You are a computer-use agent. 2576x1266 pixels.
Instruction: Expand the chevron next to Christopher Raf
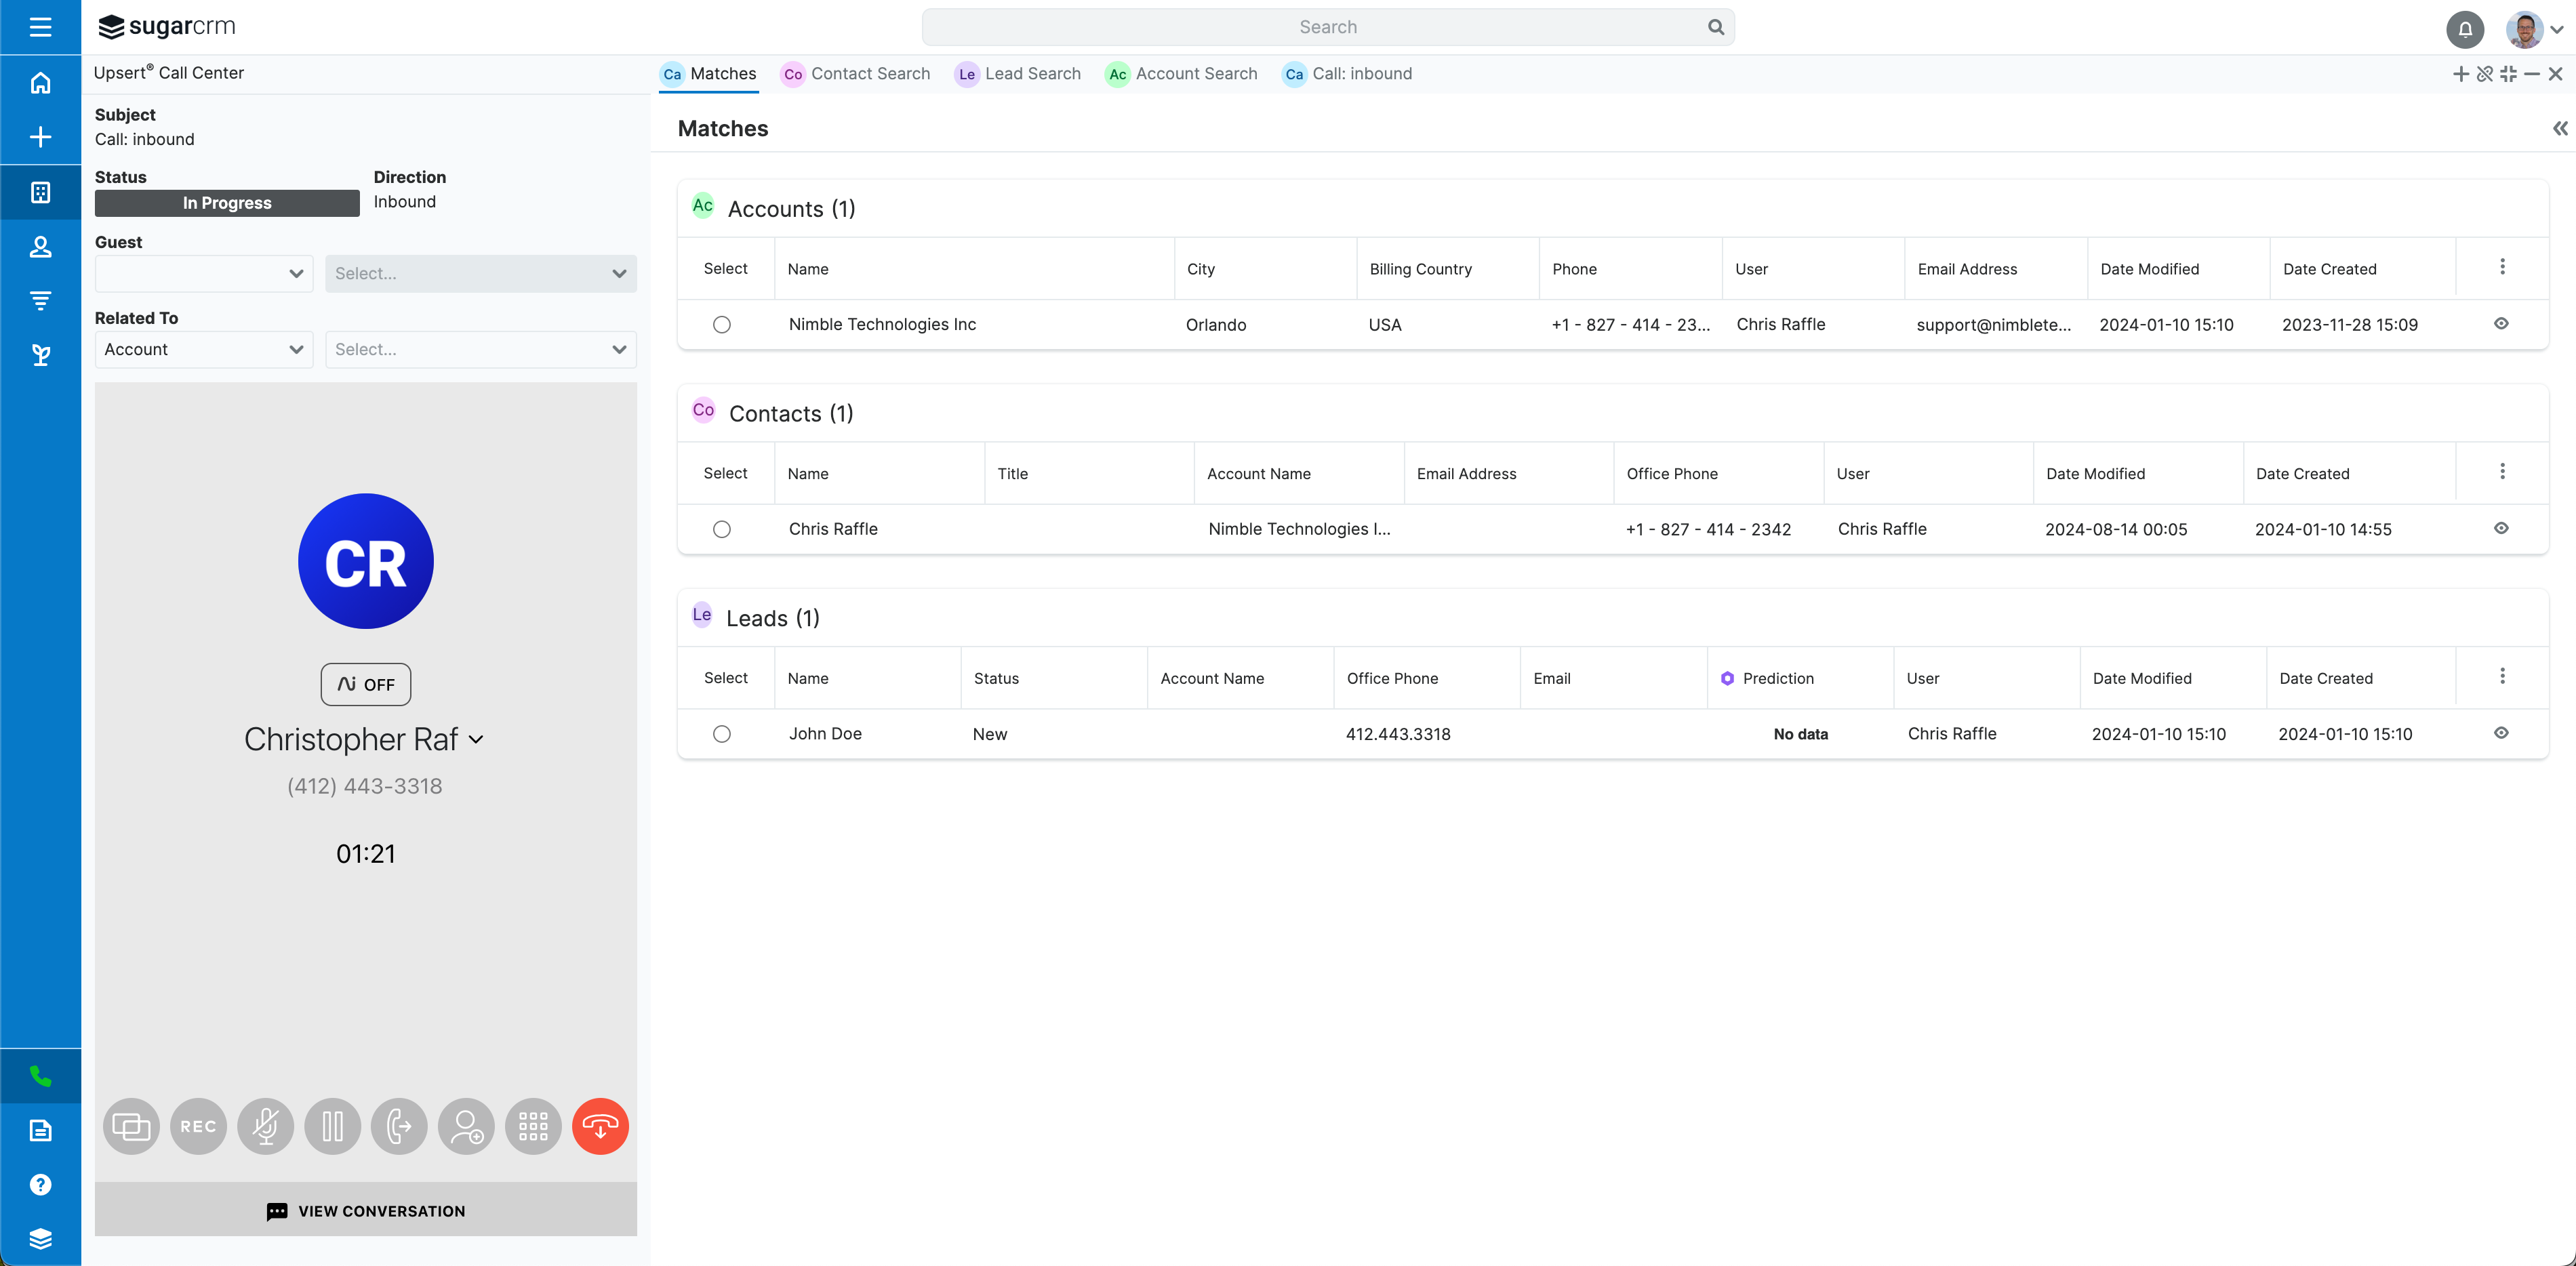[x=477, y=740]
